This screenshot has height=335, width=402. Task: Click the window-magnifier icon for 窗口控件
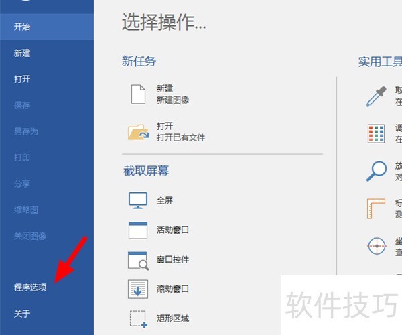pyautogui.click(x=138, y=261)
